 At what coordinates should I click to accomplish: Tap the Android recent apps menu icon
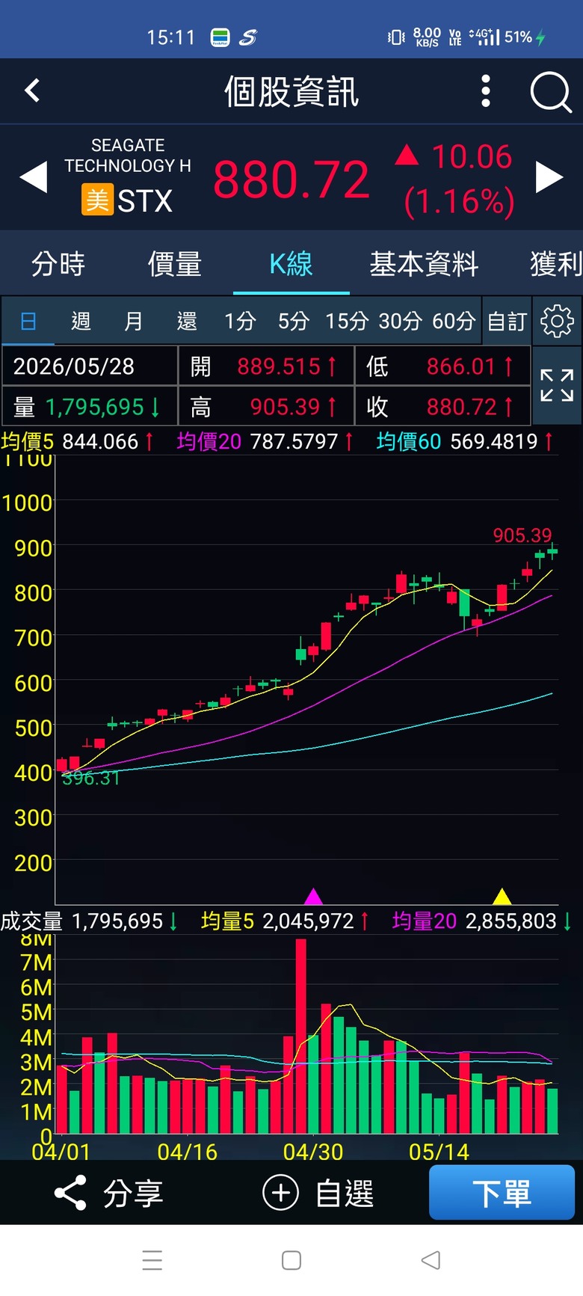coord(152,1260)
